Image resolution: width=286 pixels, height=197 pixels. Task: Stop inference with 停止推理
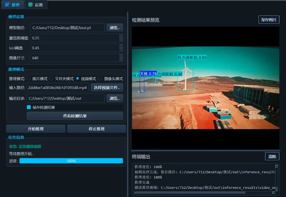96,128
